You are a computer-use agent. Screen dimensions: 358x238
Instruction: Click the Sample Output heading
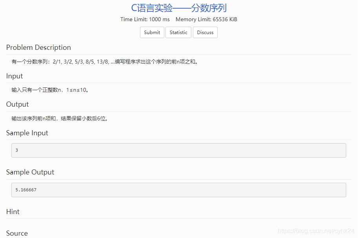pos(30,172)
